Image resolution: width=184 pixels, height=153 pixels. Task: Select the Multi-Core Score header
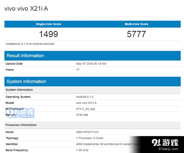pos(136,24)
